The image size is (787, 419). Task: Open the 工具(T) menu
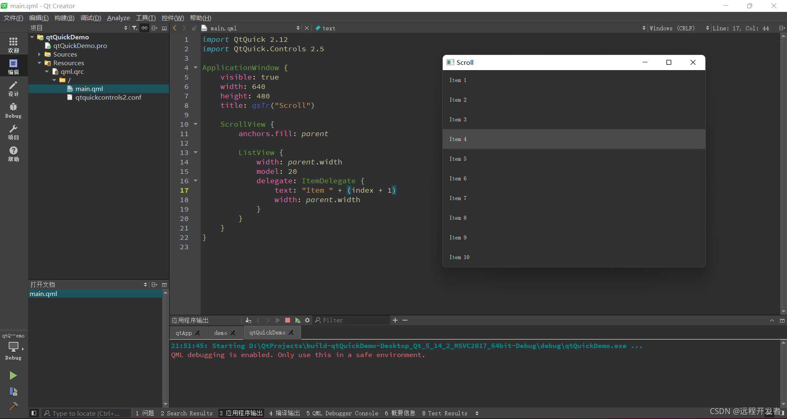[x=146, y=18]
